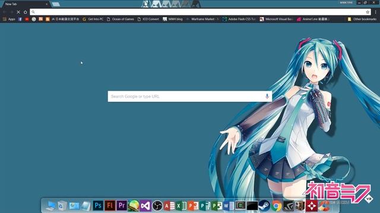Expand the Other bookmarks folder
Image resolution: width=380 pixels, height=213 pixels.
pos(362,19)
